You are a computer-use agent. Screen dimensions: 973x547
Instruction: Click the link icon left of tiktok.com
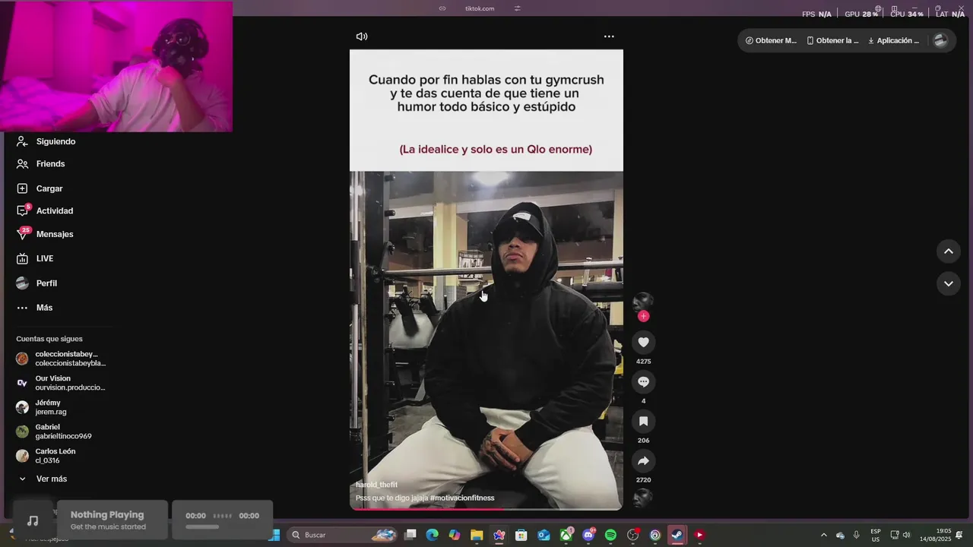point(442,8)
